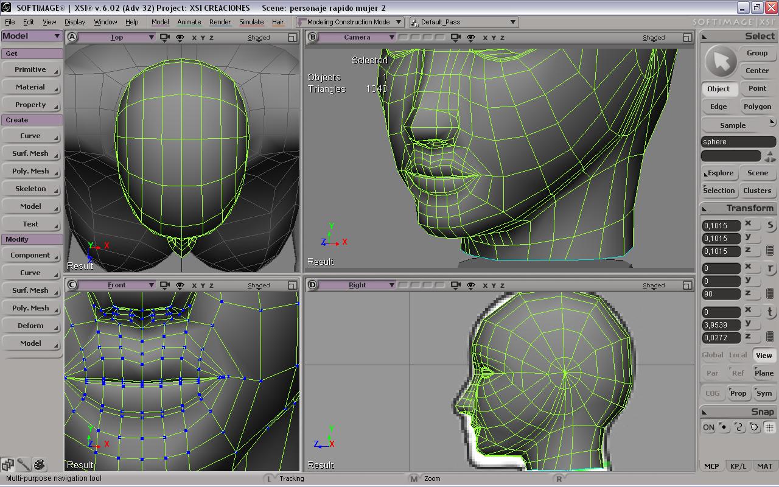Click the Deform button
The height and width of the screenshot is (487, 779).
tap(30, 326)
